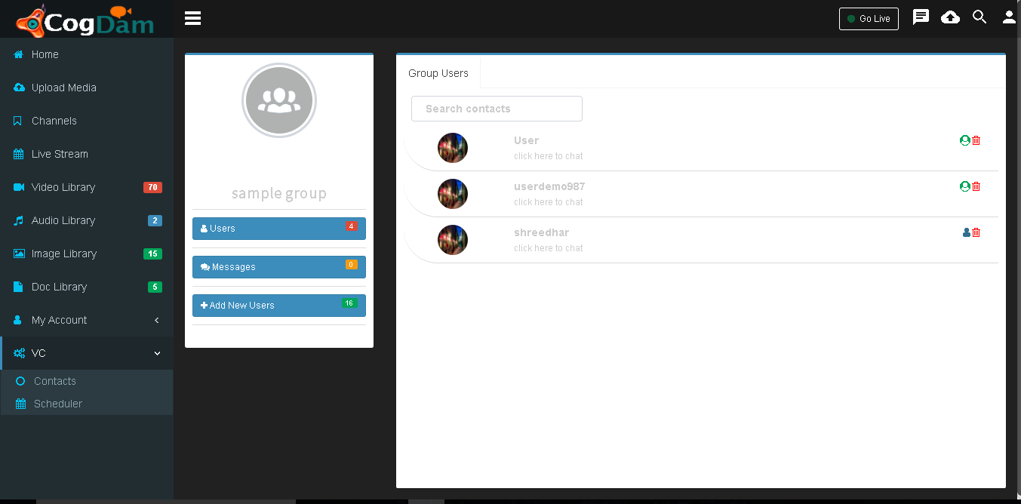This screenshot has height=504, width=1021.
Task: Open the user profile icon in header
Action: tap(1009, 17)
